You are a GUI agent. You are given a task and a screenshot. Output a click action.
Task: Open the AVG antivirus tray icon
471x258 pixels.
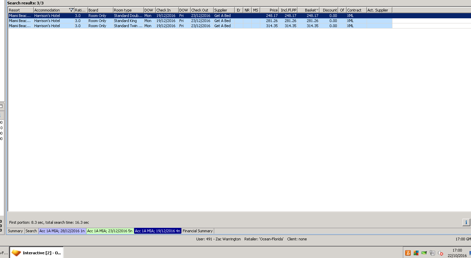coord(416,253)
